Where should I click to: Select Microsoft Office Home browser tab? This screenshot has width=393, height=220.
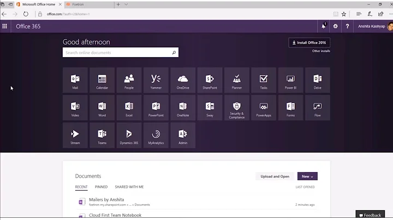point(39,4)
